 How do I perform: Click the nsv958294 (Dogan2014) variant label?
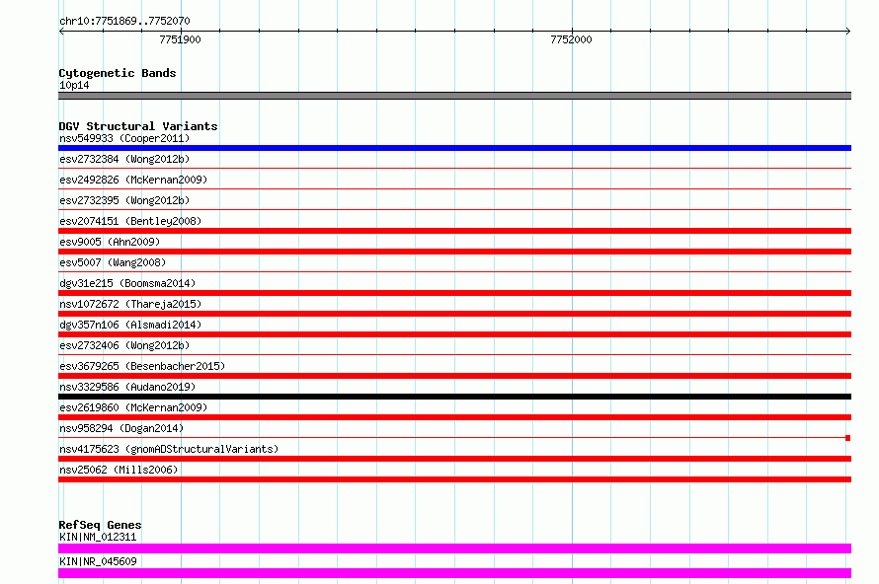121,428
